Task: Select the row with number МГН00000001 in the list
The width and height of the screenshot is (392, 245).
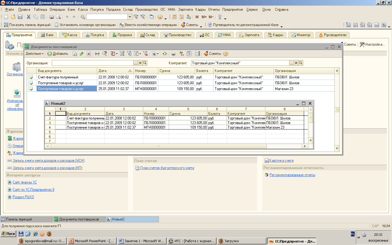Action: click(181, 89)
